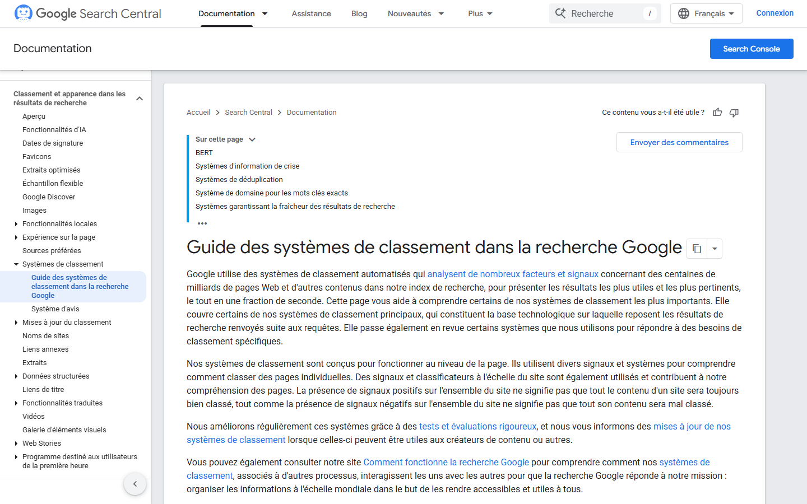This screenshot has height=504, width=807.
Task: Click the Search Console button
Action: 752,49
